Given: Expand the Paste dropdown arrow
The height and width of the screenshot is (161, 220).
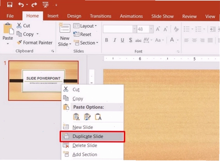Looking at the screenshot, I should 8,44.
